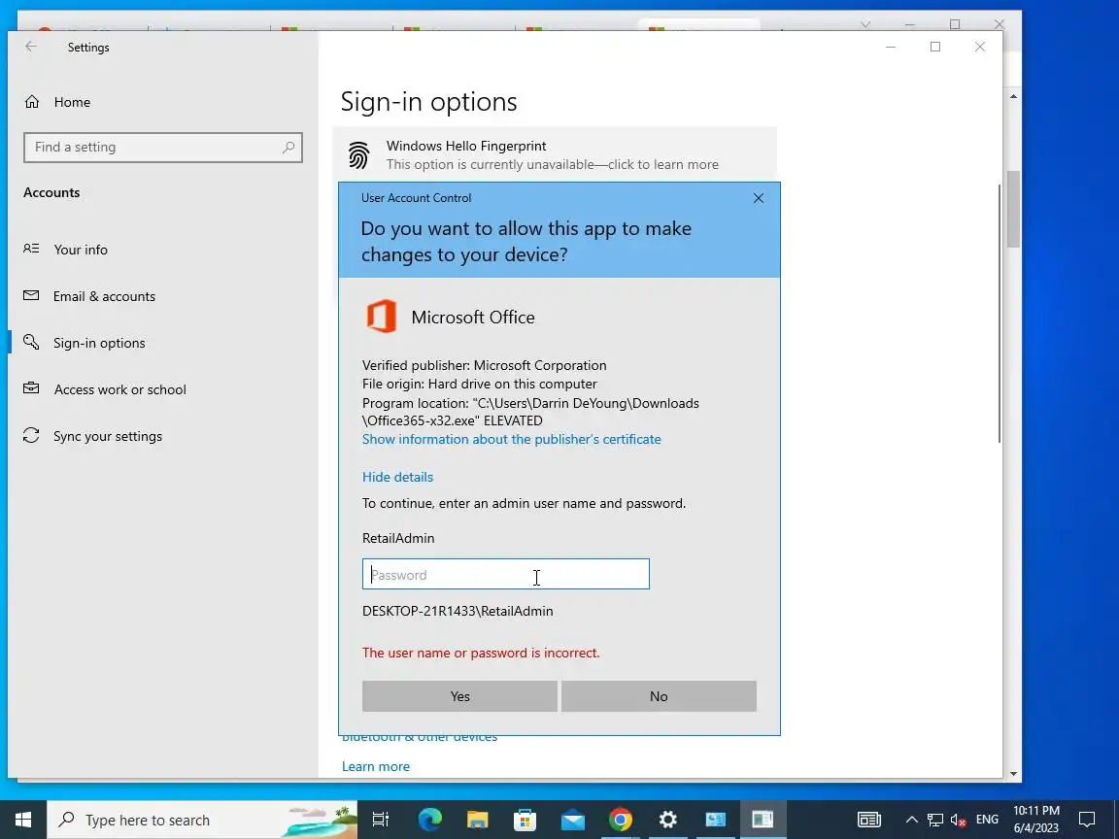
Task: Click the briefcase icon beside Access work
Action: pos(31,388)
